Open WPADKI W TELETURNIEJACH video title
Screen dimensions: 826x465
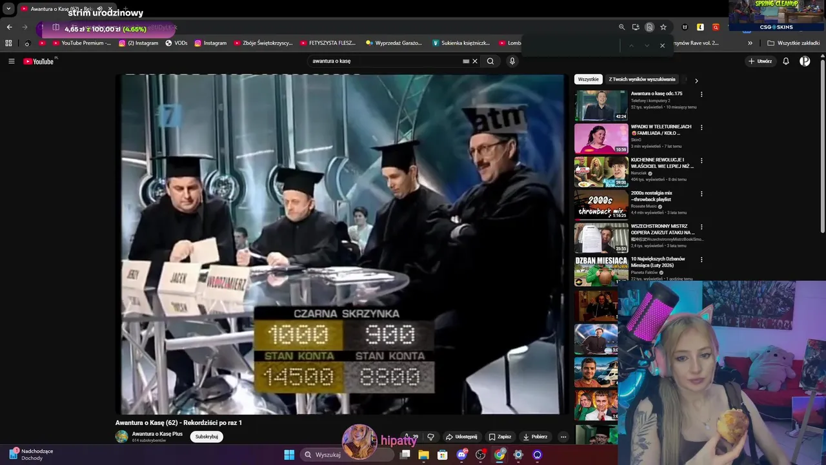661,130
